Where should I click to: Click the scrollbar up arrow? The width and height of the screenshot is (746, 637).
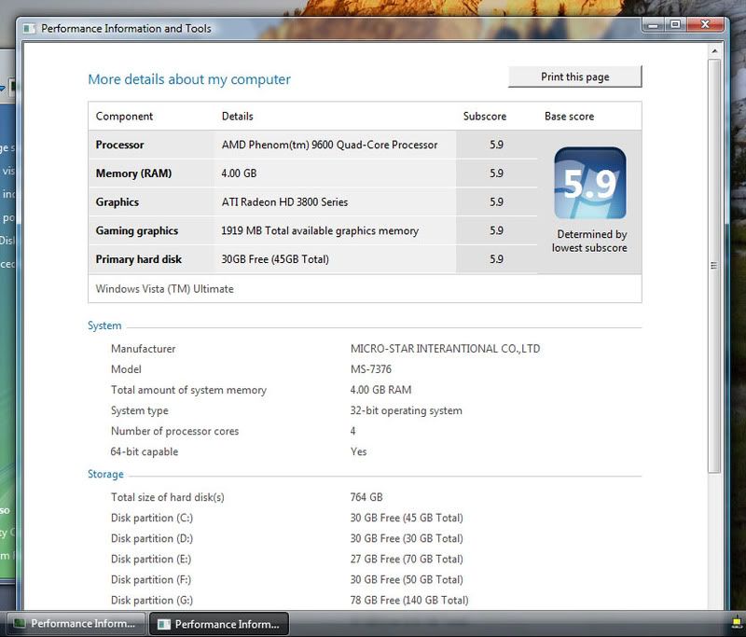714,48
